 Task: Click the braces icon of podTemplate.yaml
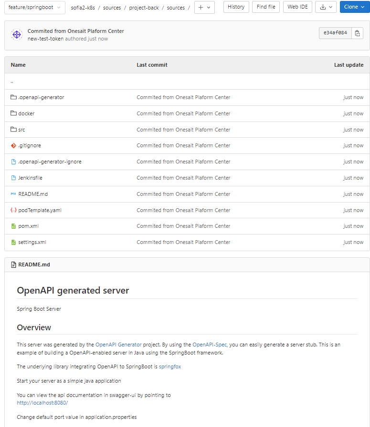13,210
